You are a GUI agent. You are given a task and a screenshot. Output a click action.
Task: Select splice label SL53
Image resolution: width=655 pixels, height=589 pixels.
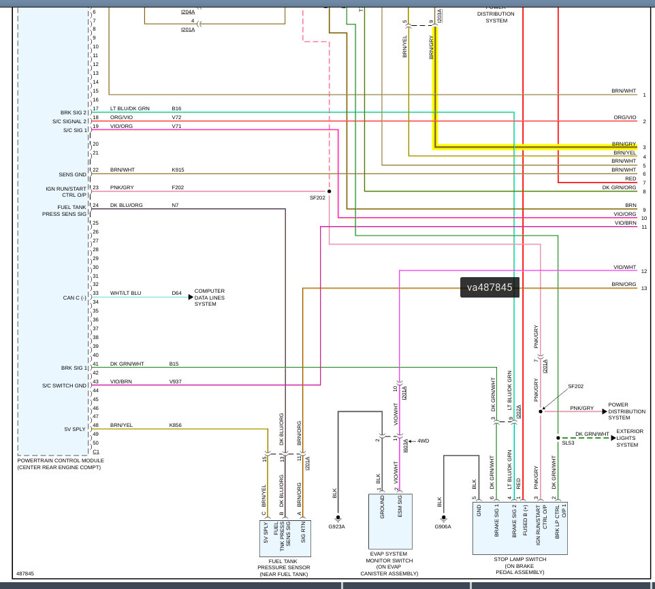[x=568, y=443]
